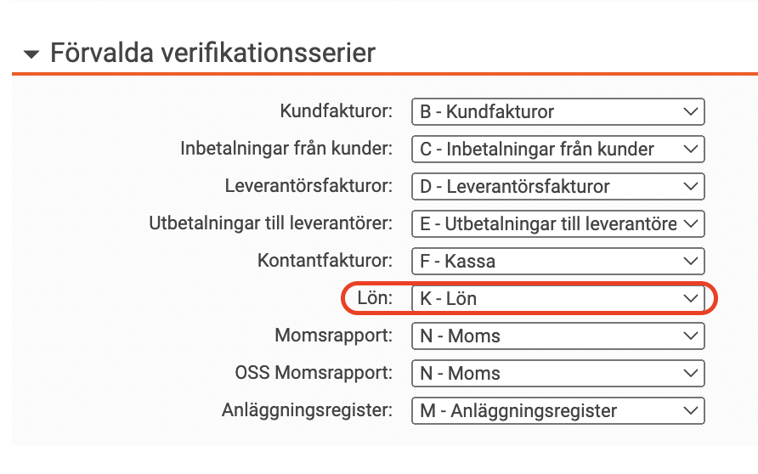The width and height of the screenshot is (758, 474).
Task: Open the Anläggningsregister series dropdown
Action: (x=557, y=411)
